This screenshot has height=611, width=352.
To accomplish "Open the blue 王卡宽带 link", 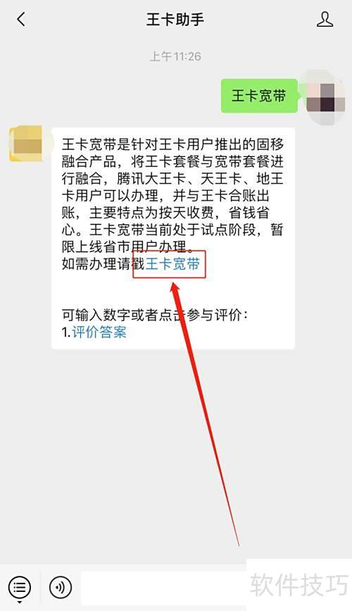I will (x=172, y=264).
